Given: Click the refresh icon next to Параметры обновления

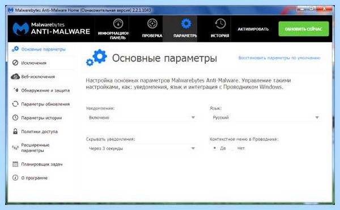Looking at the screenshot, I should [15, 104].
